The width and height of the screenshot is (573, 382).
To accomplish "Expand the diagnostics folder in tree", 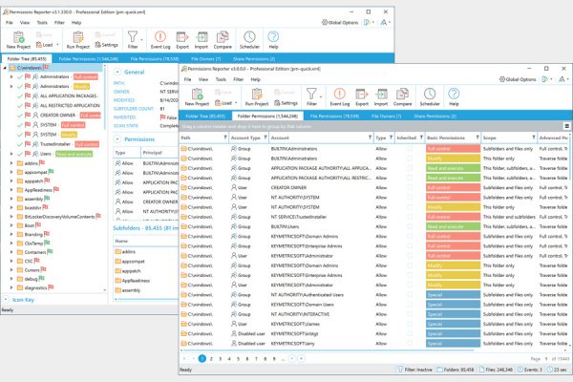I will [x=11, y=287].
